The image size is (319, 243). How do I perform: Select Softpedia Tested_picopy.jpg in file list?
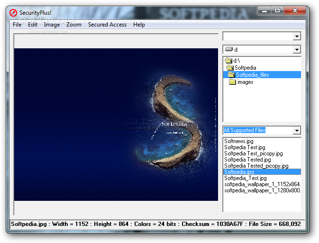pos(256,166)
